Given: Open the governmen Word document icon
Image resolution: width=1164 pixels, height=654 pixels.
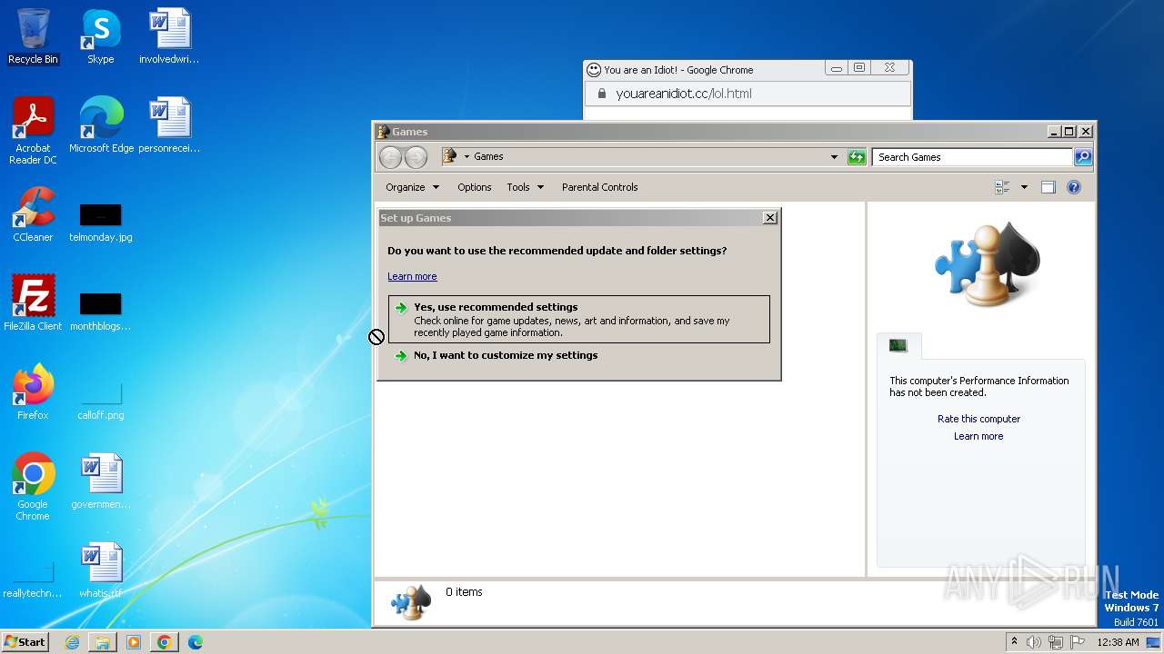Looking at the screenshot, I should [x=100, y=481].
